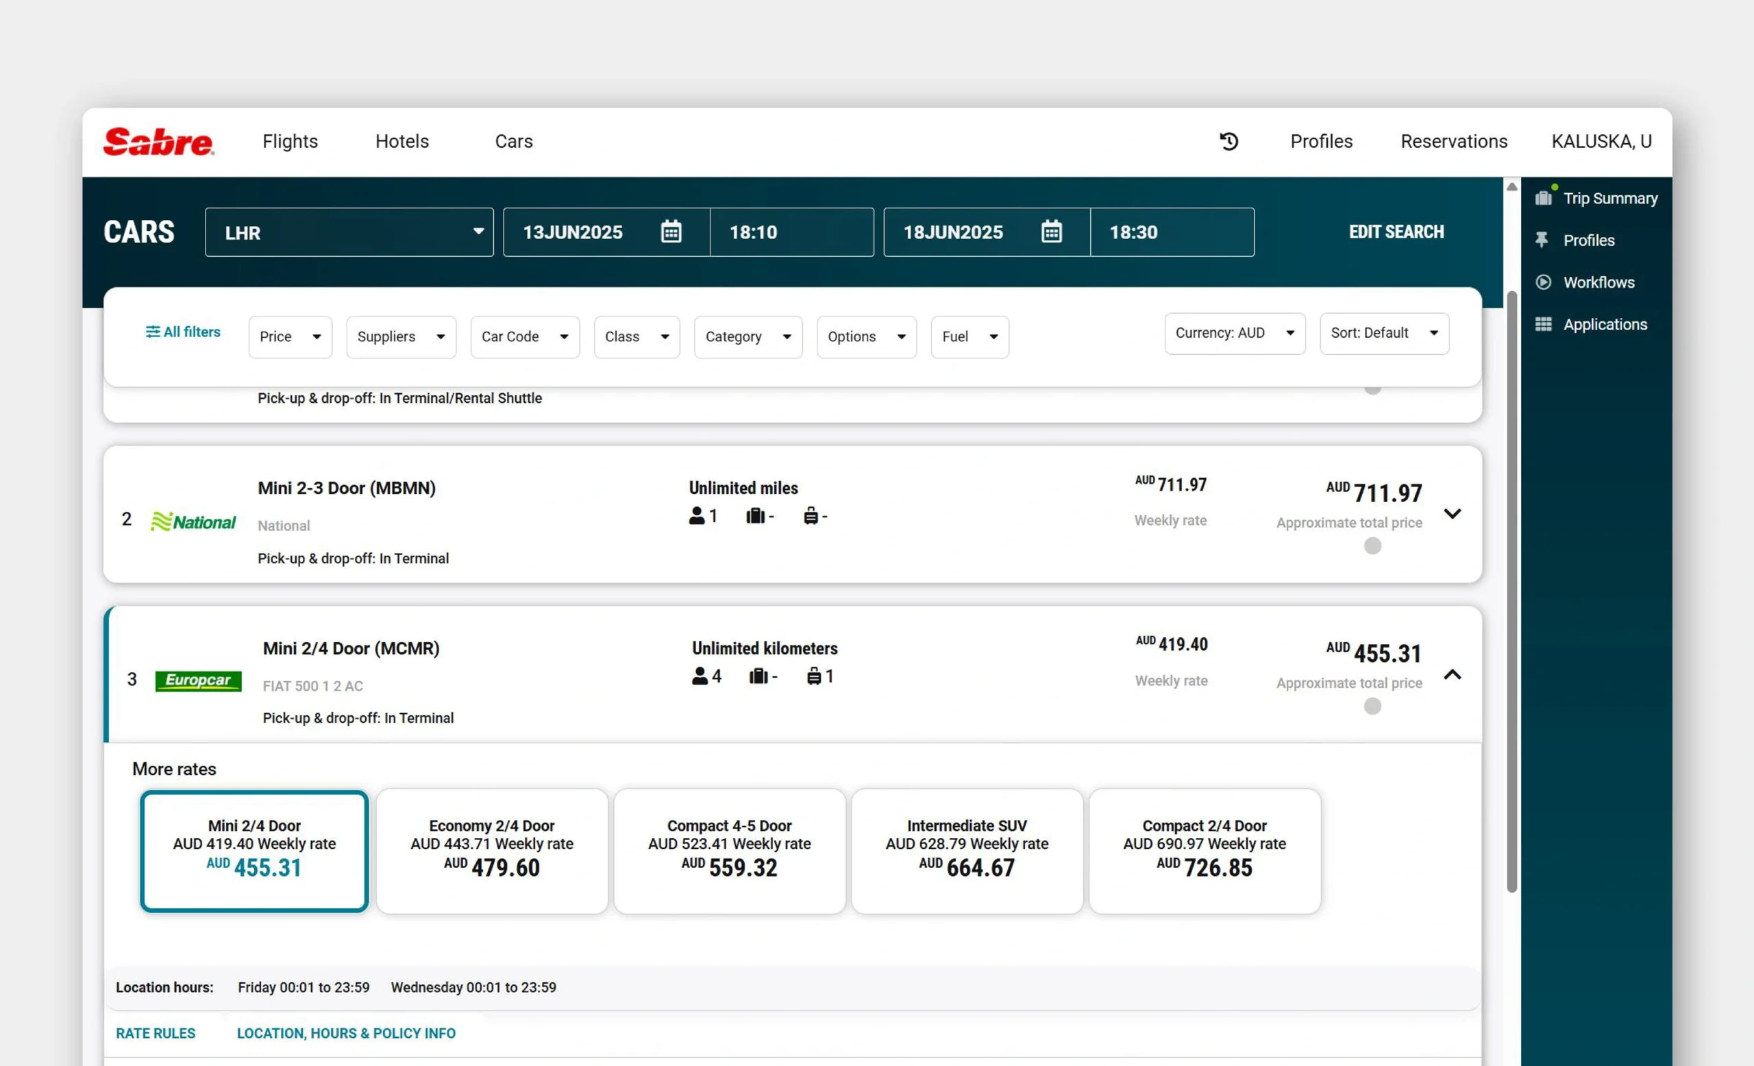Click the results vertical scrollbar
1754x1066 pixels.
pos(1512,591)
